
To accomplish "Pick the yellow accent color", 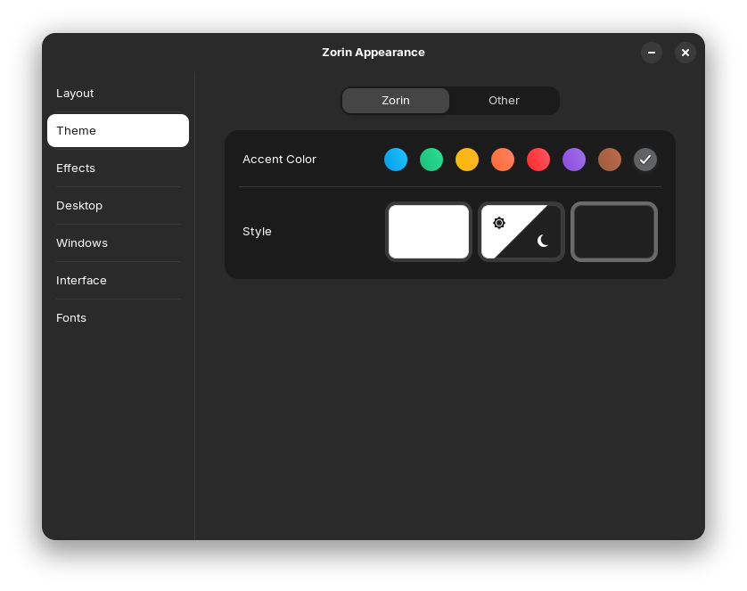I will (467, 160).
